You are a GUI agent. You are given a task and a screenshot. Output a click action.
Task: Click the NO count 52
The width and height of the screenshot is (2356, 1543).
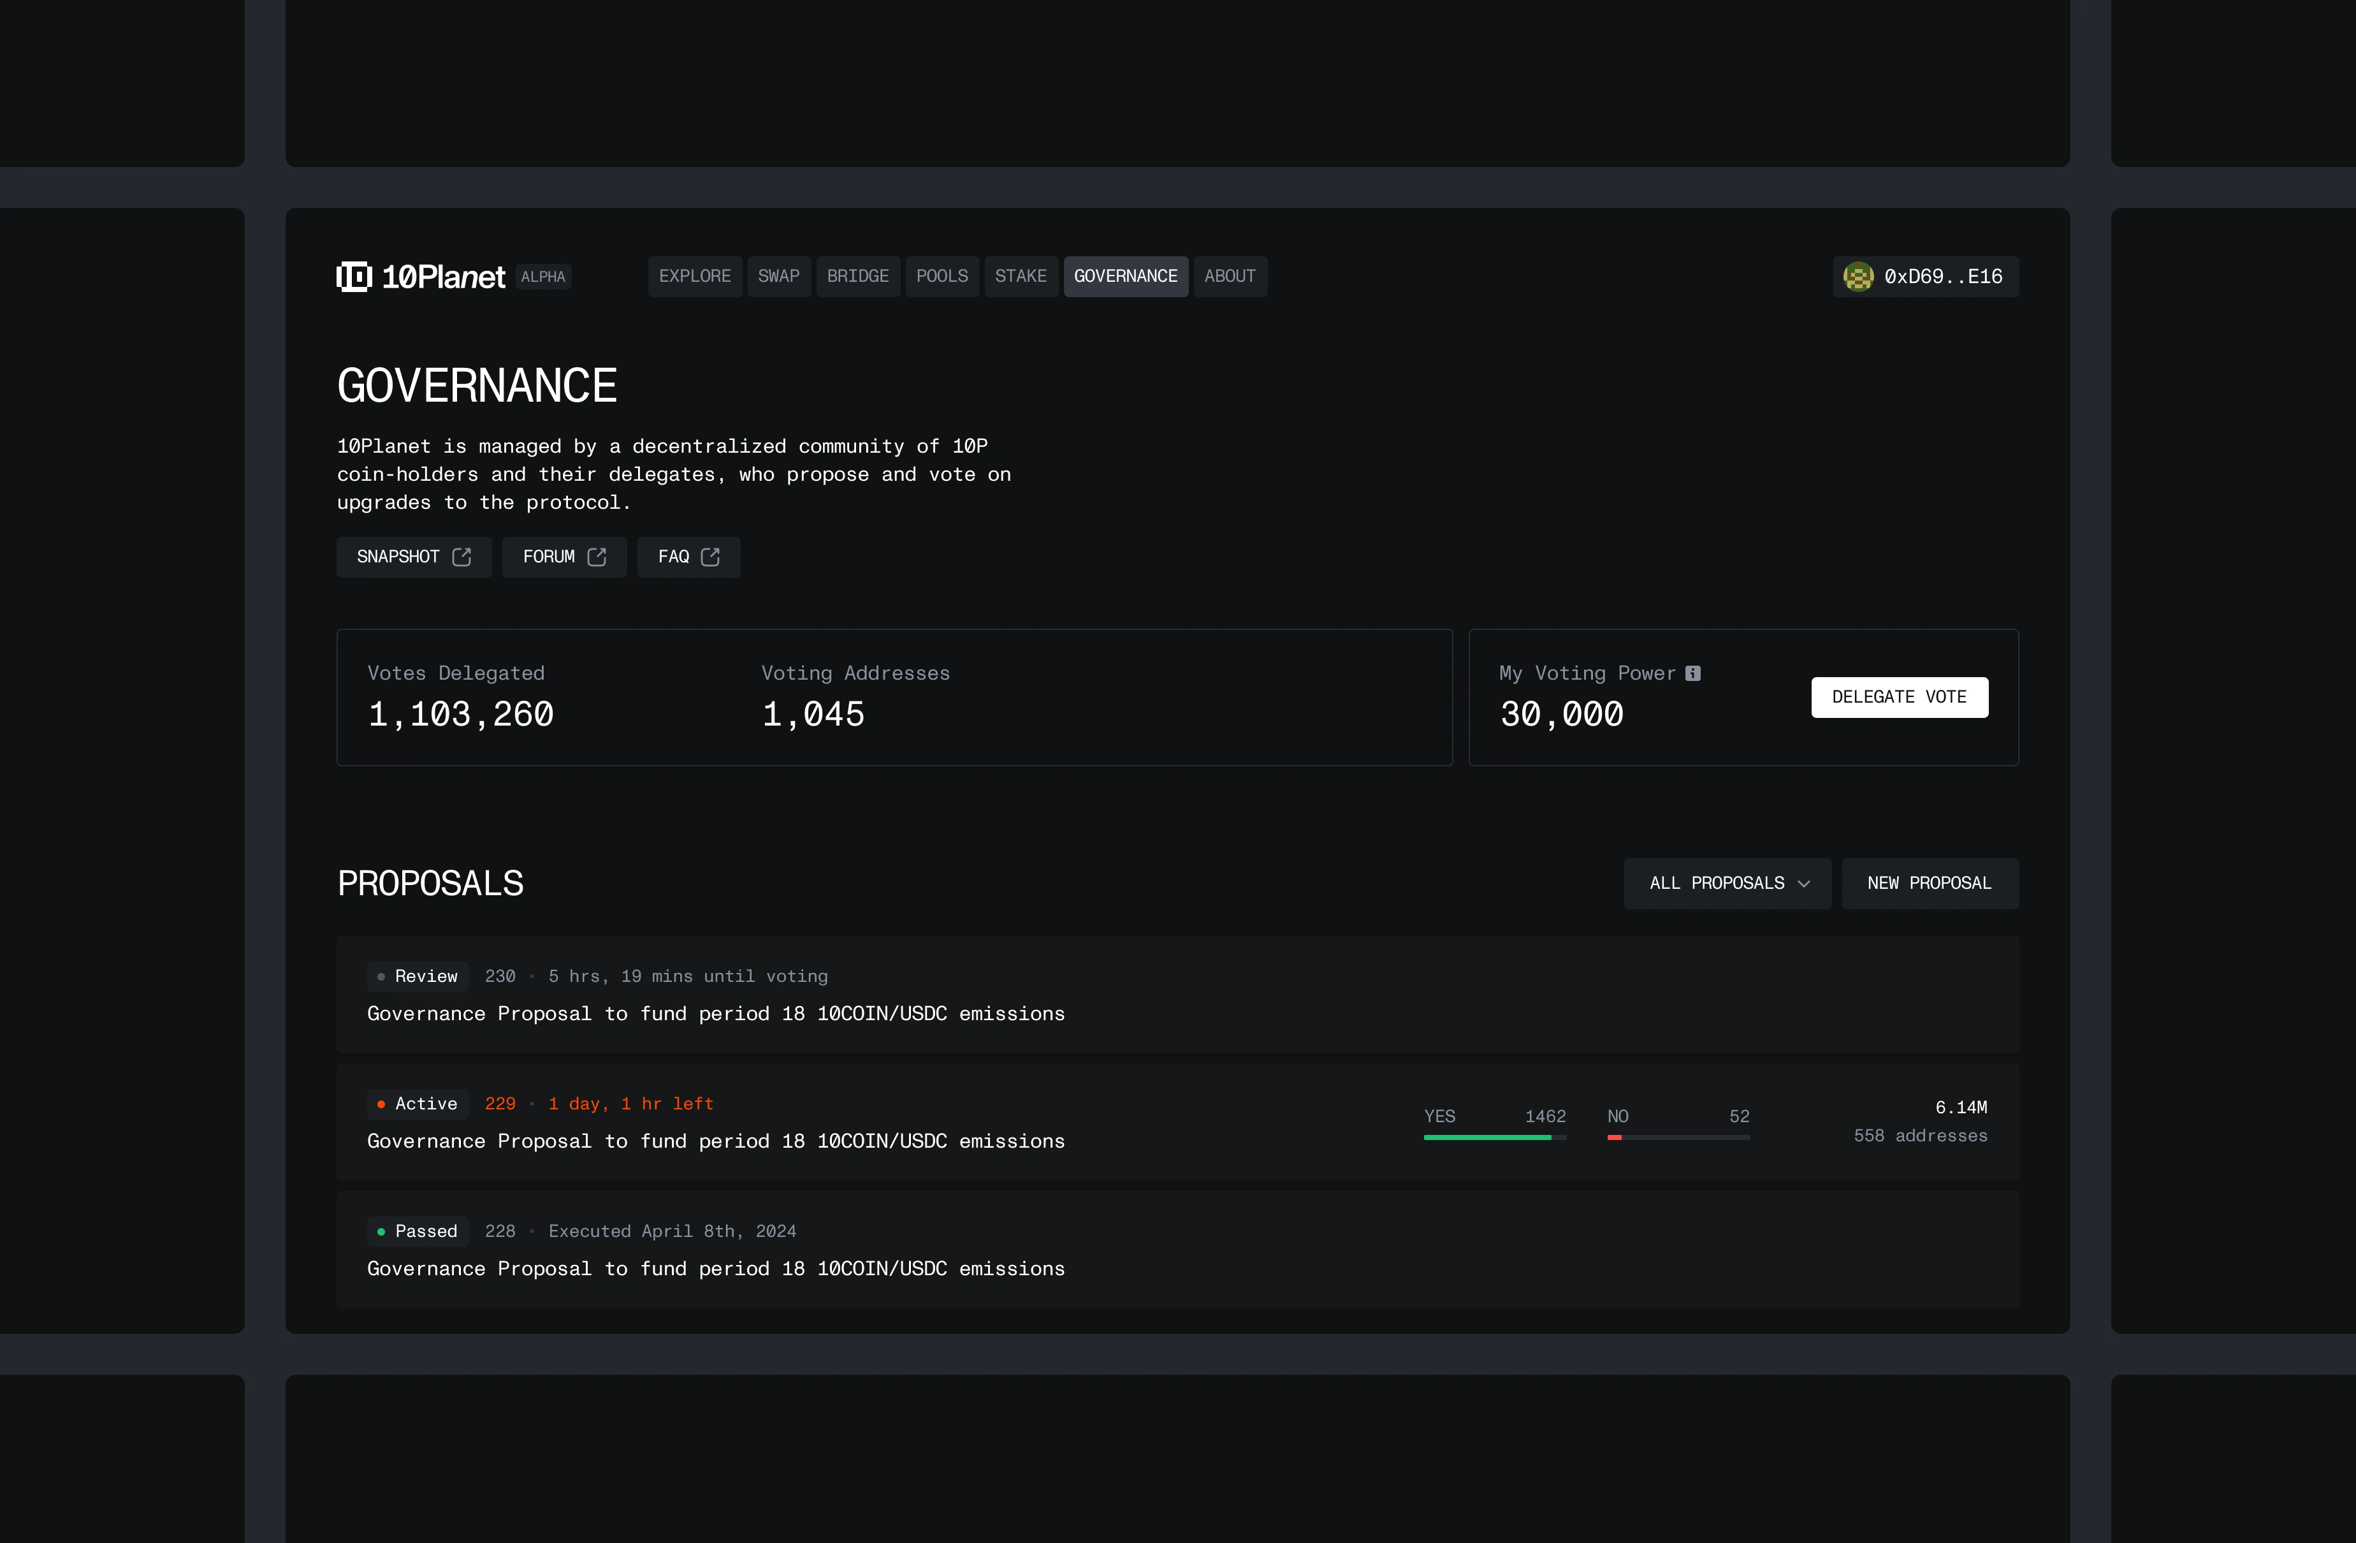tap(1740, 1116)
